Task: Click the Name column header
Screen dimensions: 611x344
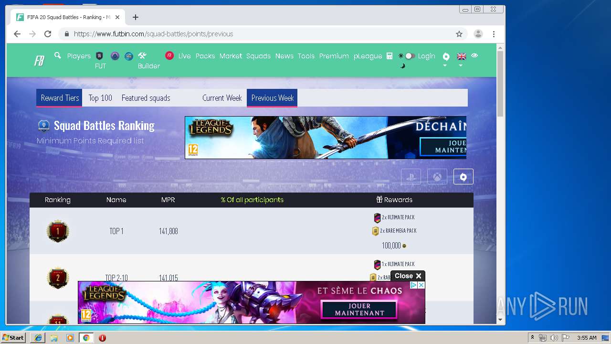Action: pyautogui.click(x=116, y=200)
